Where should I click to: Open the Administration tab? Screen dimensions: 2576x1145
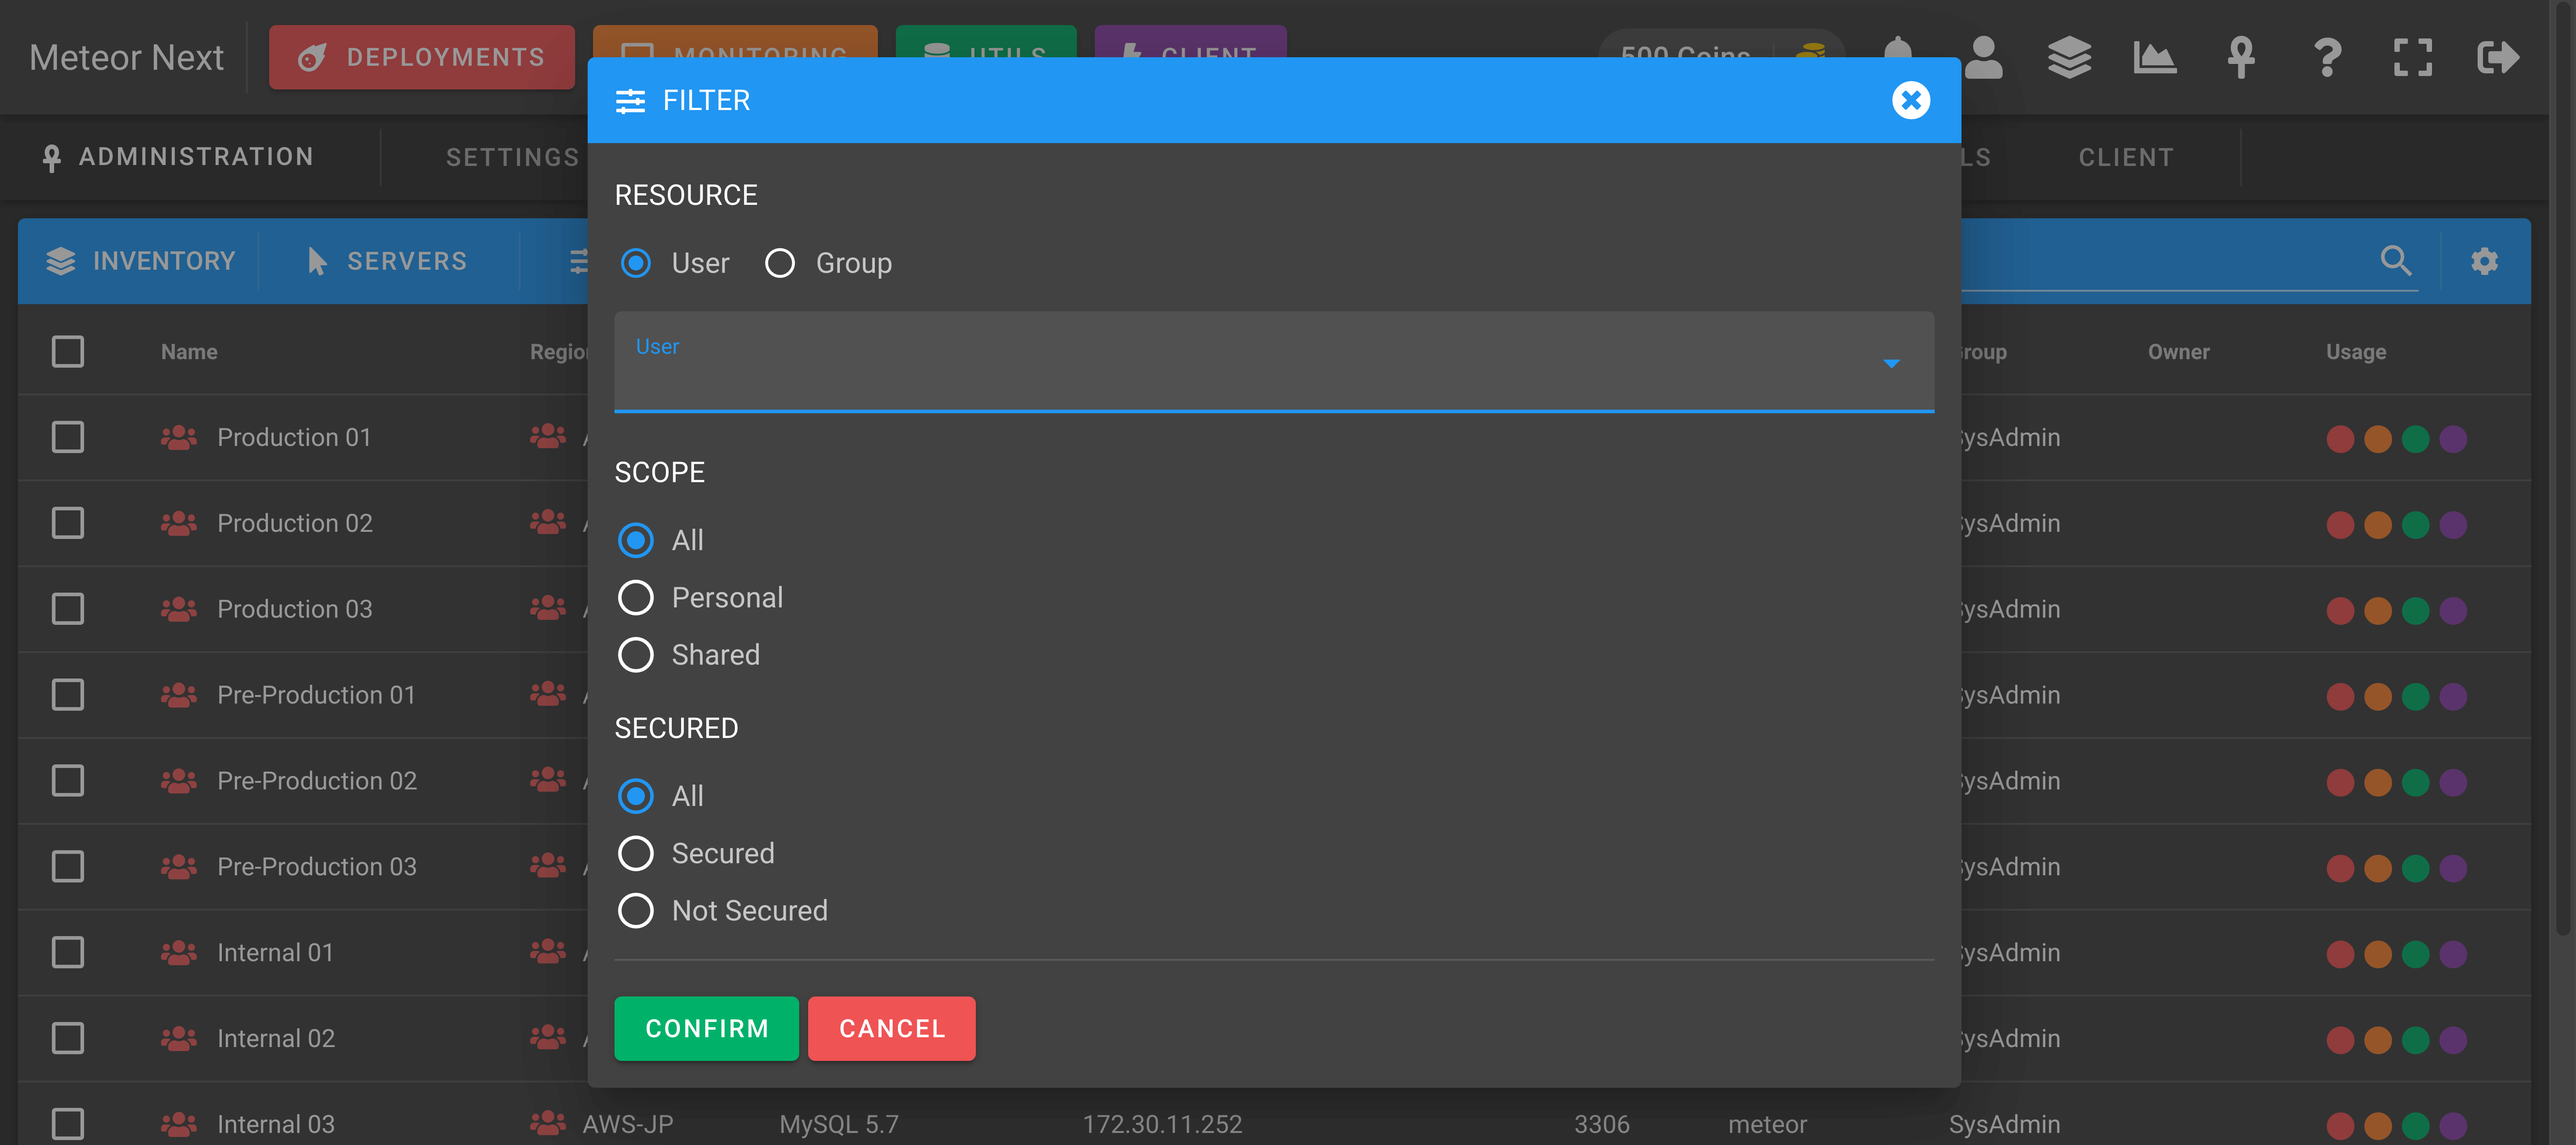point(179,157)
